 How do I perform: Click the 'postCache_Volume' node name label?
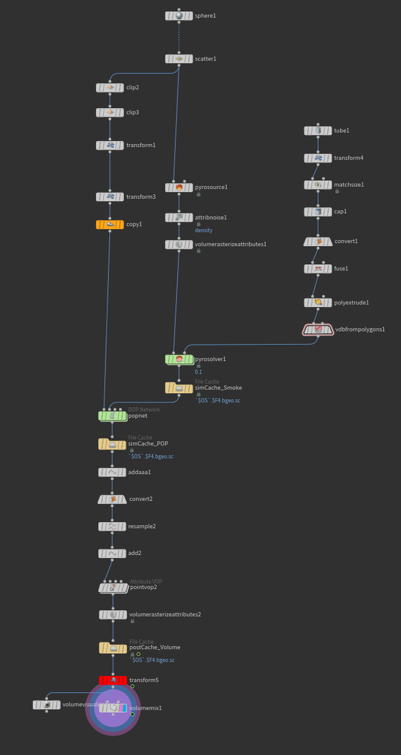(155, 647)
